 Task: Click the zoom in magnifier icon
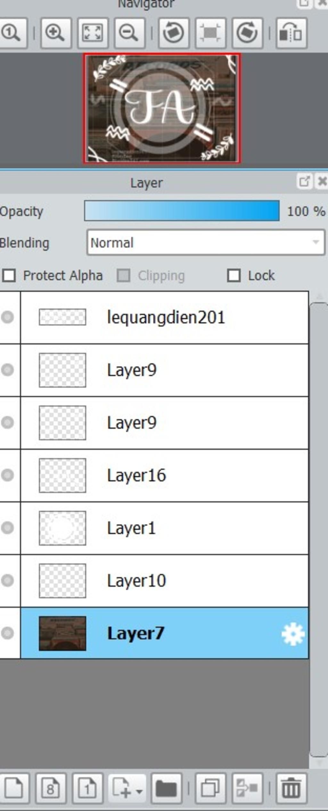point(56,33)
